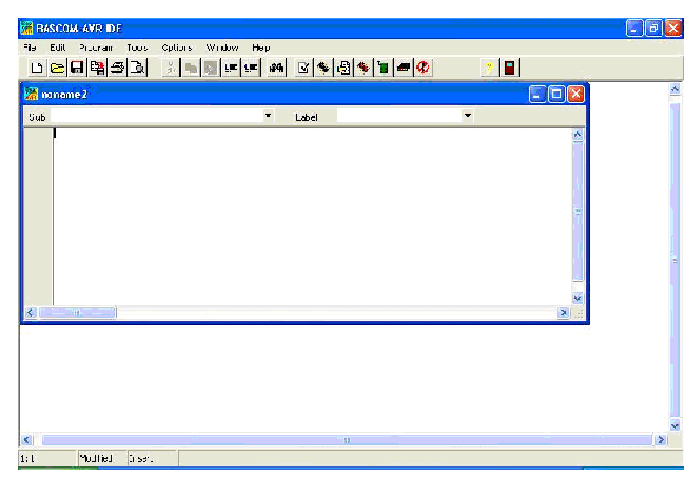
Task: Click the editor vertical scrollbar thumb
Action: click(x=577, y=211)
